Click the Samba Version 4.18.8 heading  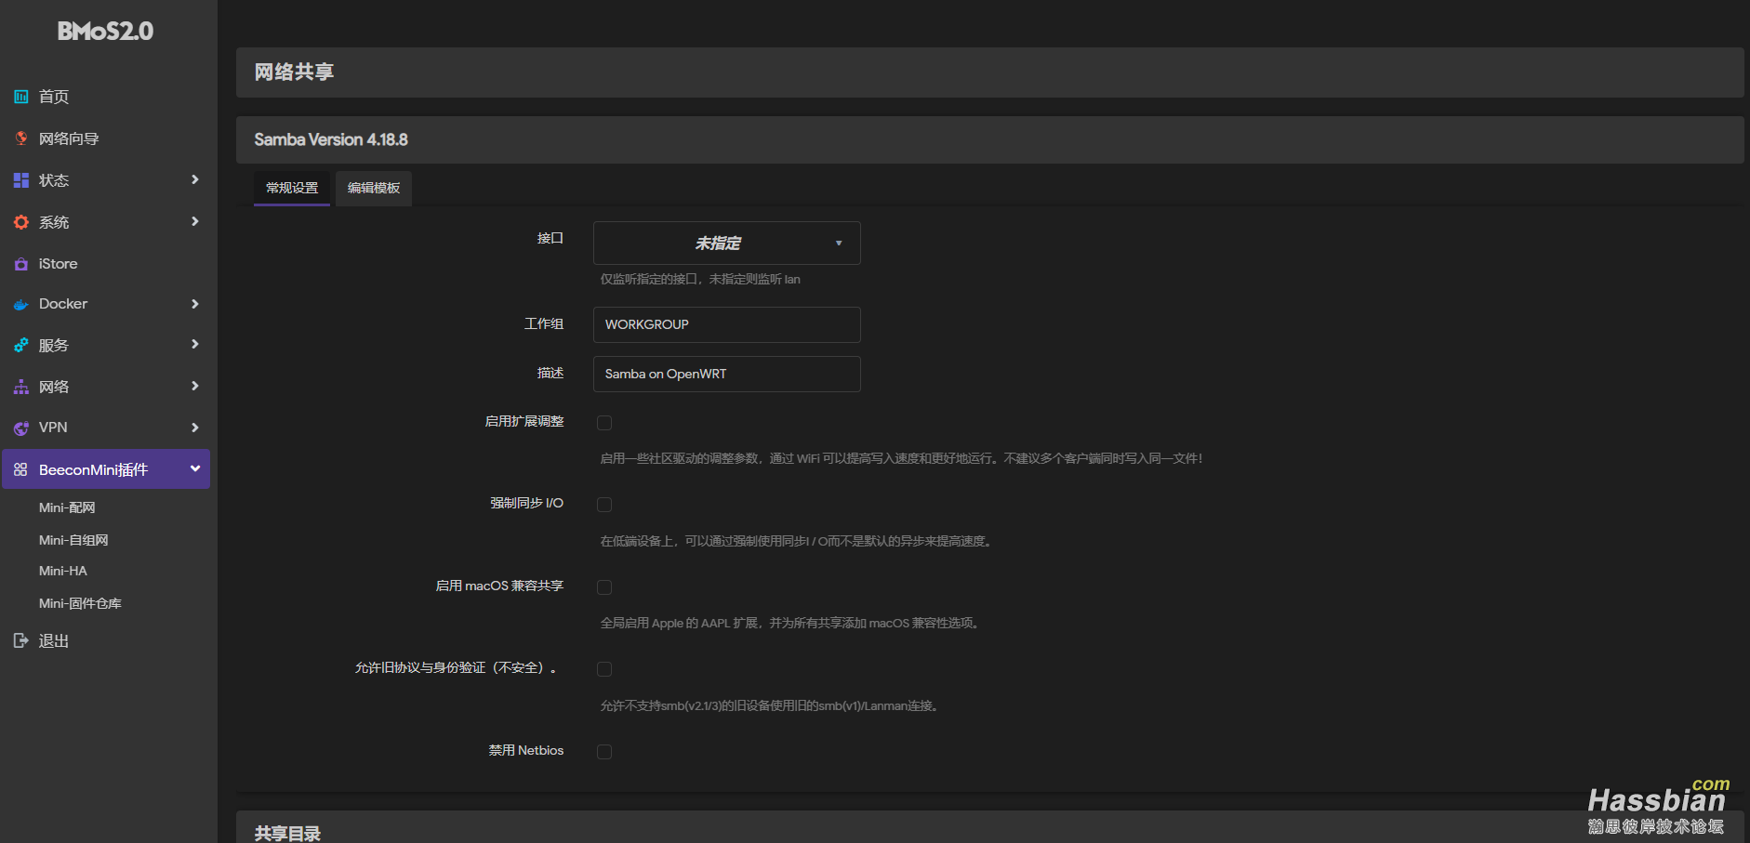pyautogui.click(x=331, y=139)
